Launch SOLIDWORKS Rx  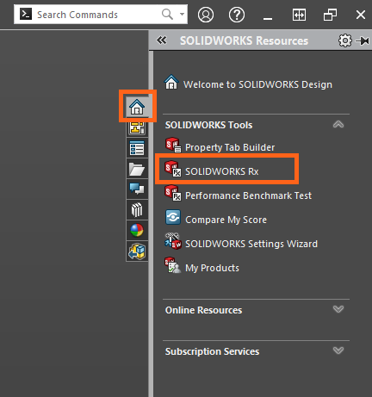[222, 171]
